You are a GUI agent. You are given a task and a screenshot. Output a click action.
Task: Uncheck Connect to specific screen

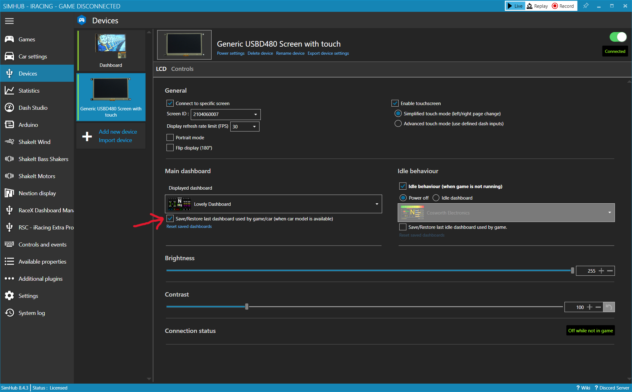(170, 103)
